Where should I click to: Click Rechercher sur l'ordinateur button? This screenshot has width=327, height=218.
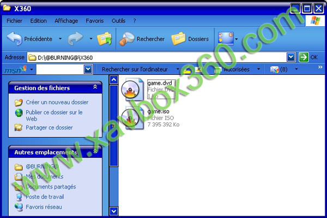point(135,69)
